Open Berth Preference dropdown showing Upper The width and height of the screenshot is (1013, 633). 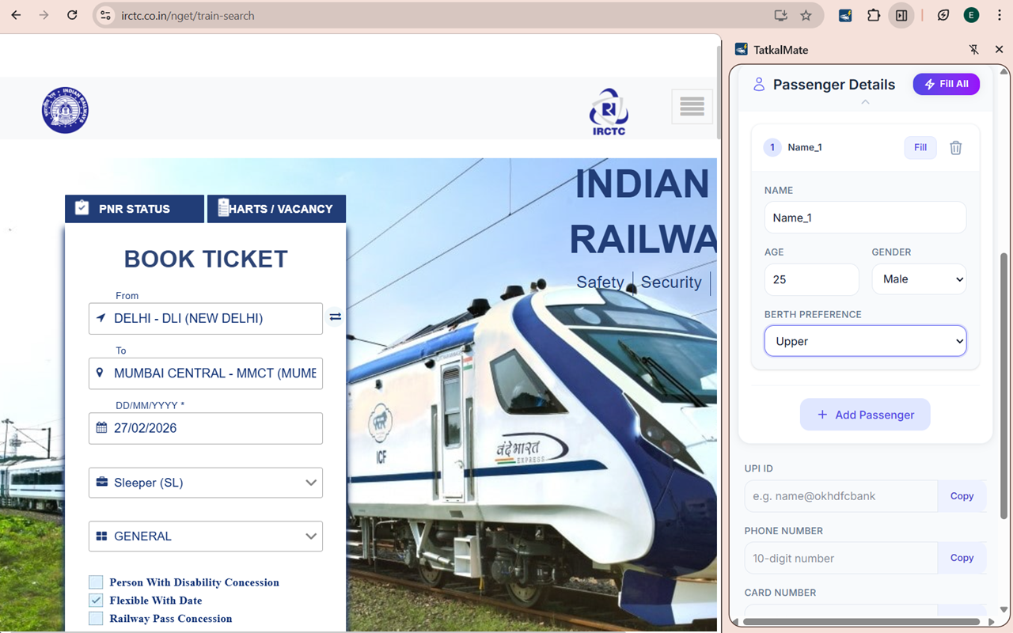coord(865,341)
